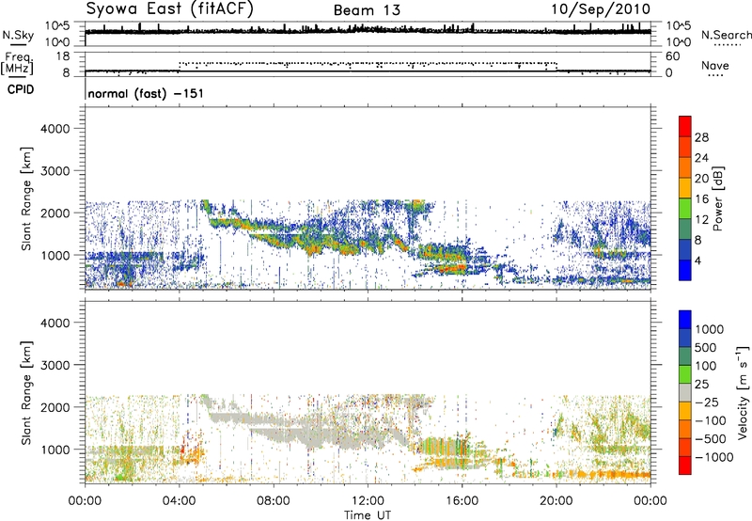Click the '2000' tick on power panel

click(55, 213)
